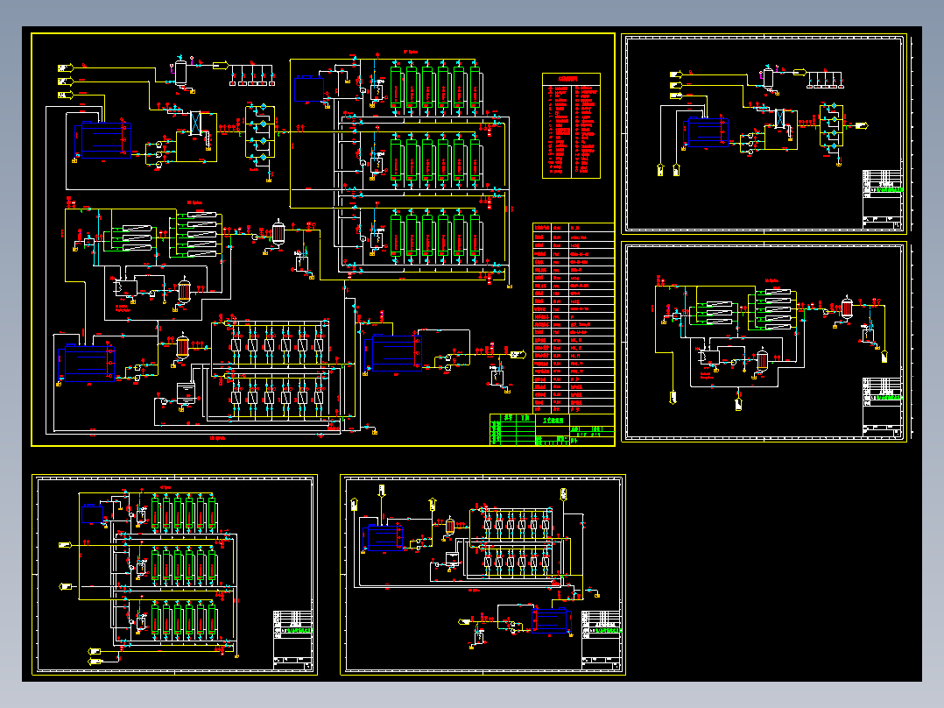944x708 pixels.
Task: Click the red symbol legend box on main sheet
Action: click(x=571, y=126)
